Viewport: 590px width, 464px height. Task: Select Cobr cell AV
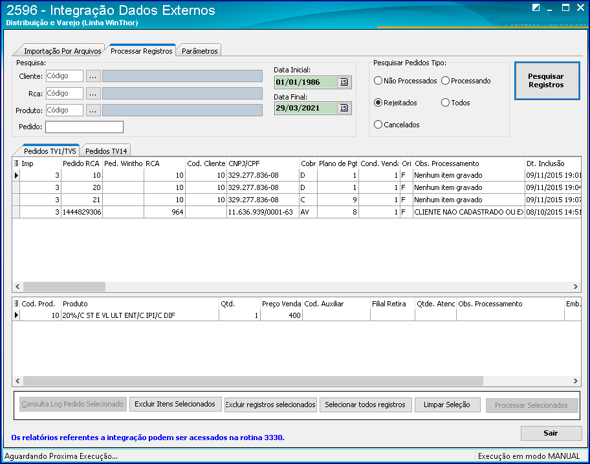(x=308, y=212)
